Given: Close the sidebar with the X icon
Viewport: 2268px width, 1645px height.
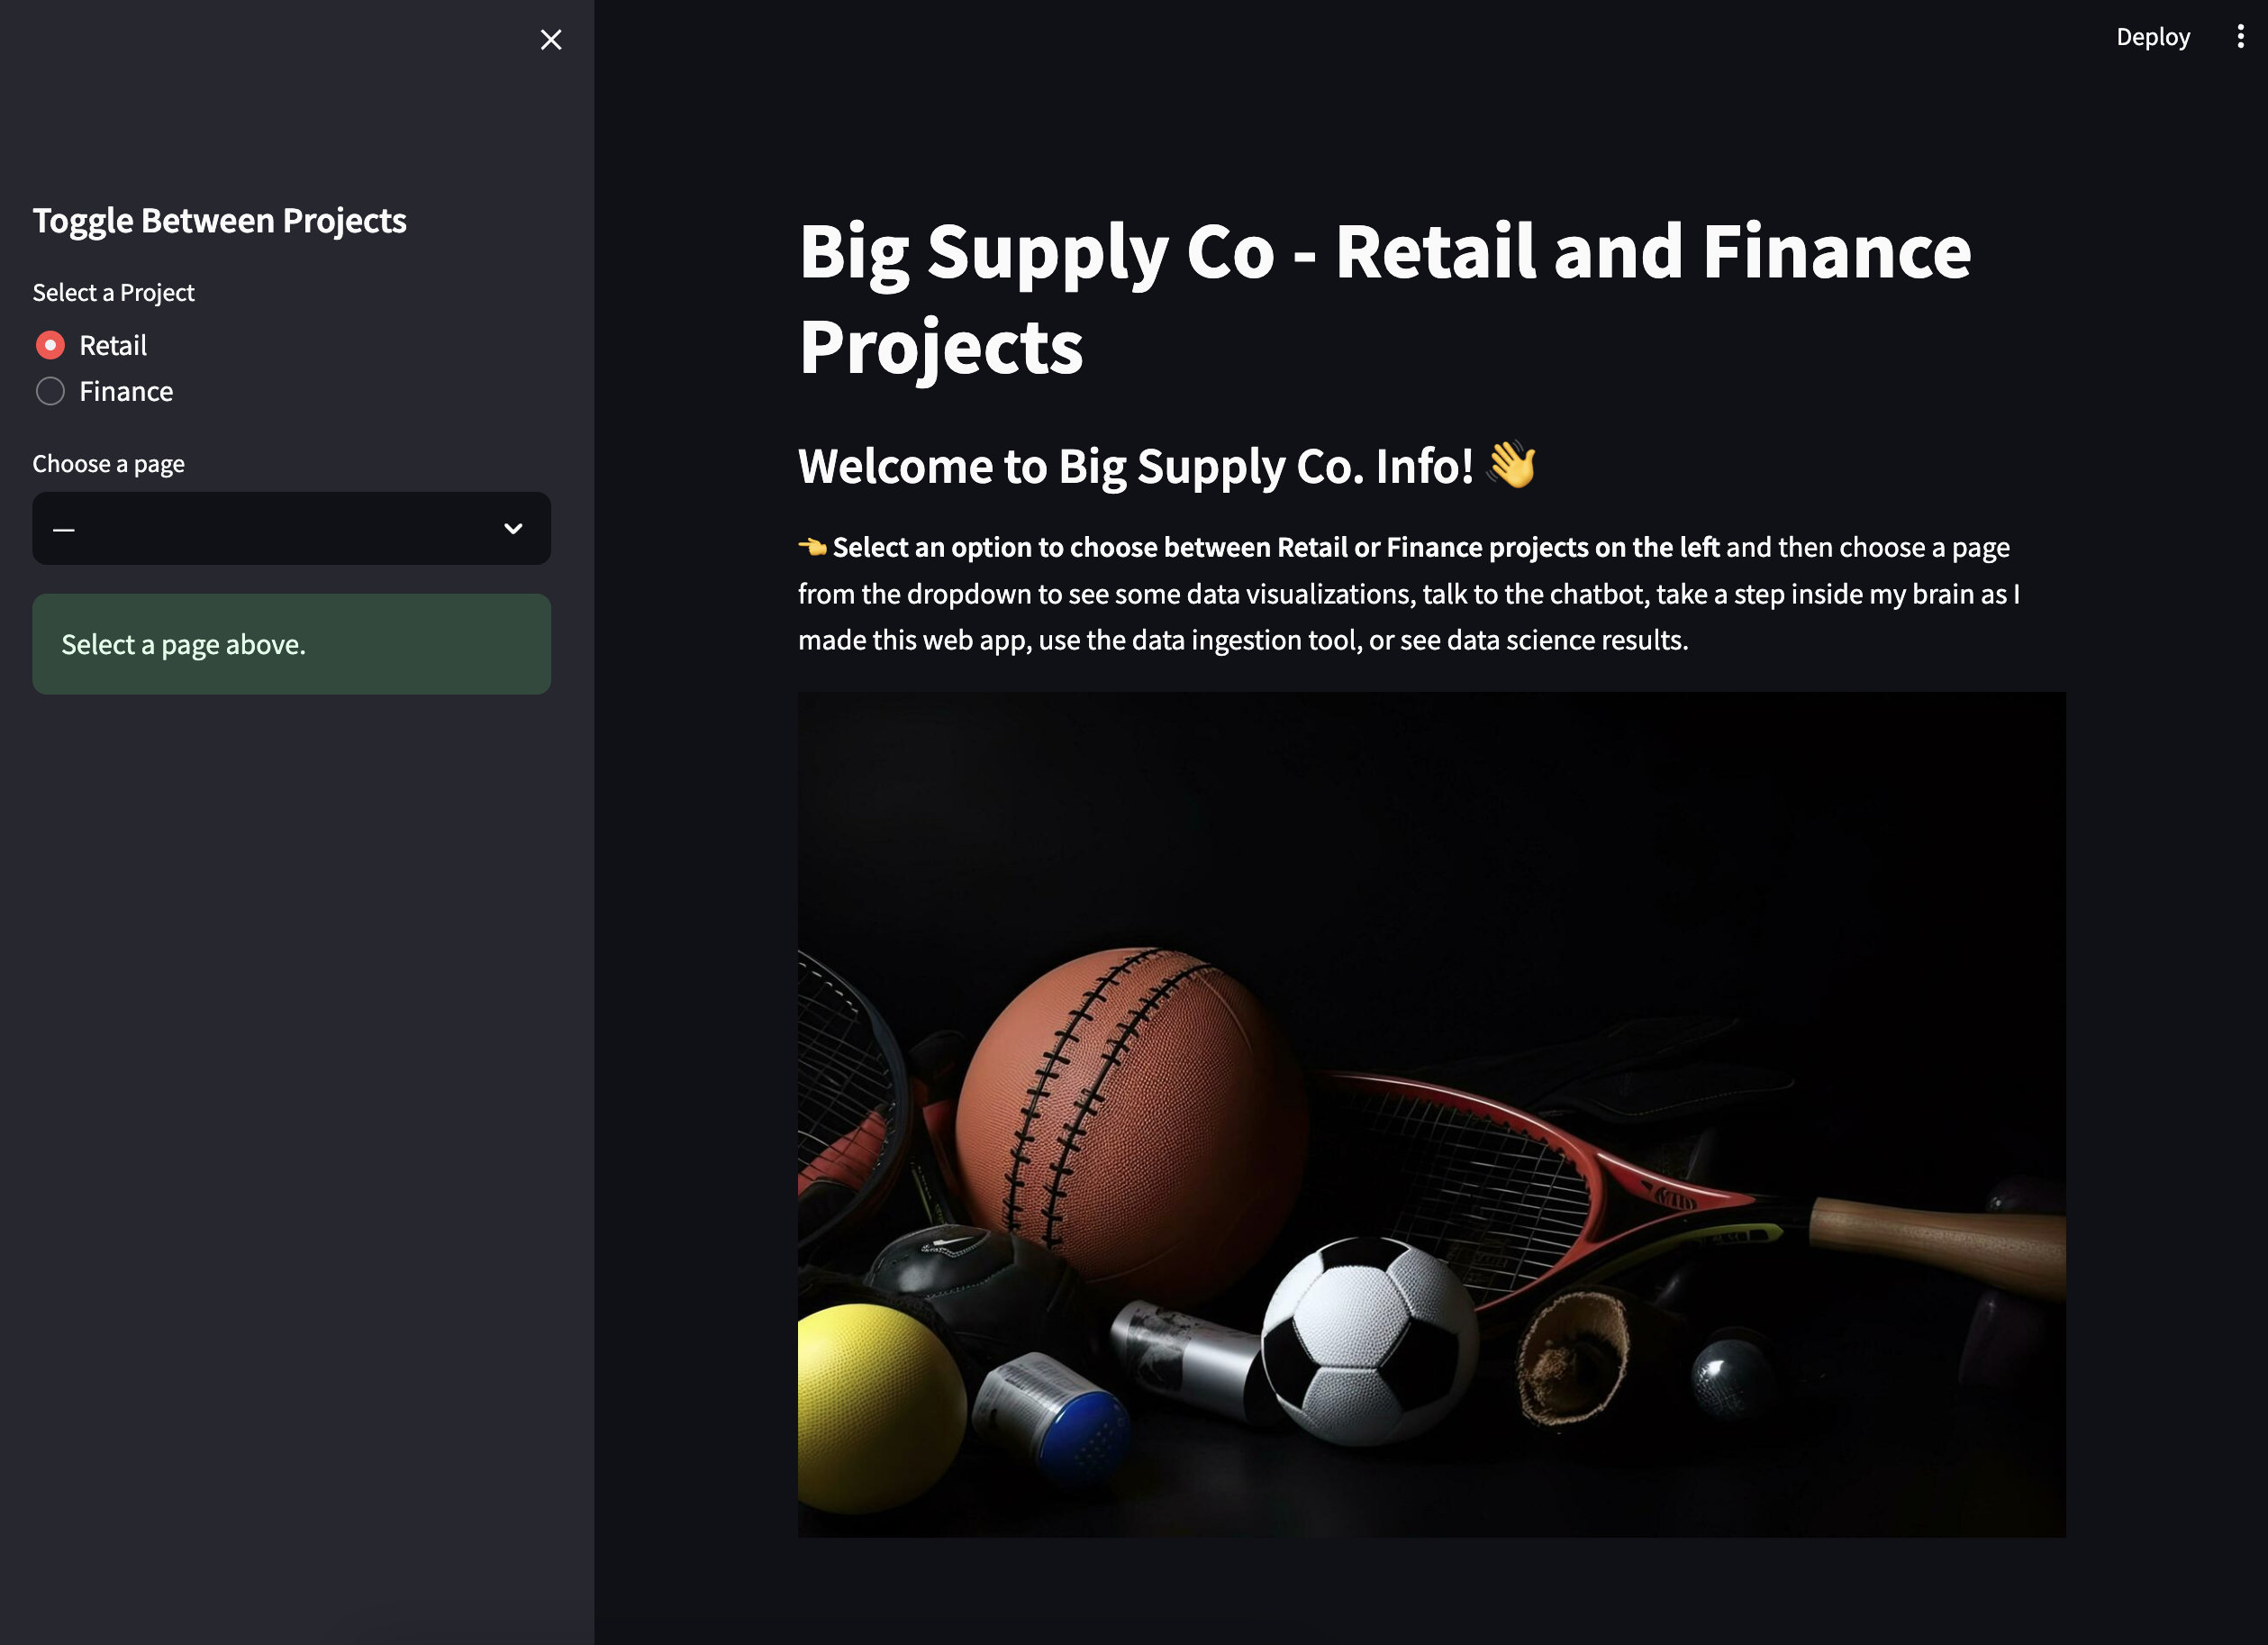Looking at the screenshot, I should tap(550, 40).
